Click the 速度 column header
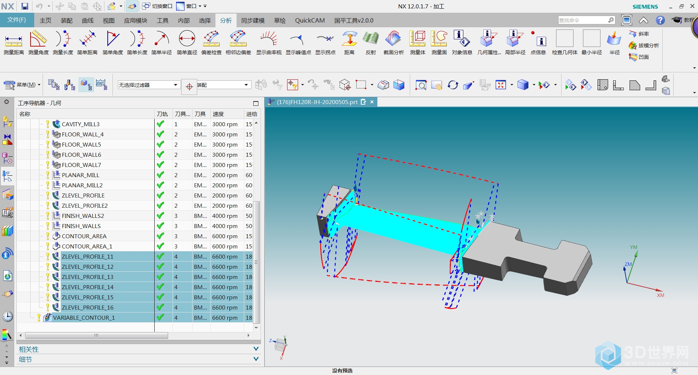Image resolution: width=698 pixels, height=375 pixels. tap(226, 114)
